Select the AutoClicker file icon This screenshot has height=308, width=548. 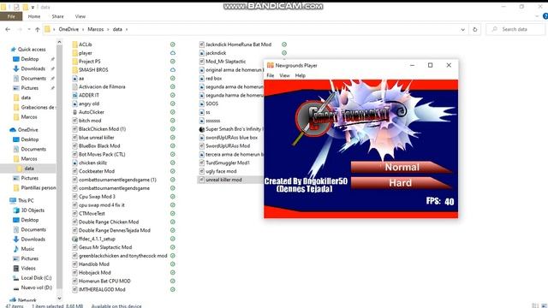click(x=74, y=112)
